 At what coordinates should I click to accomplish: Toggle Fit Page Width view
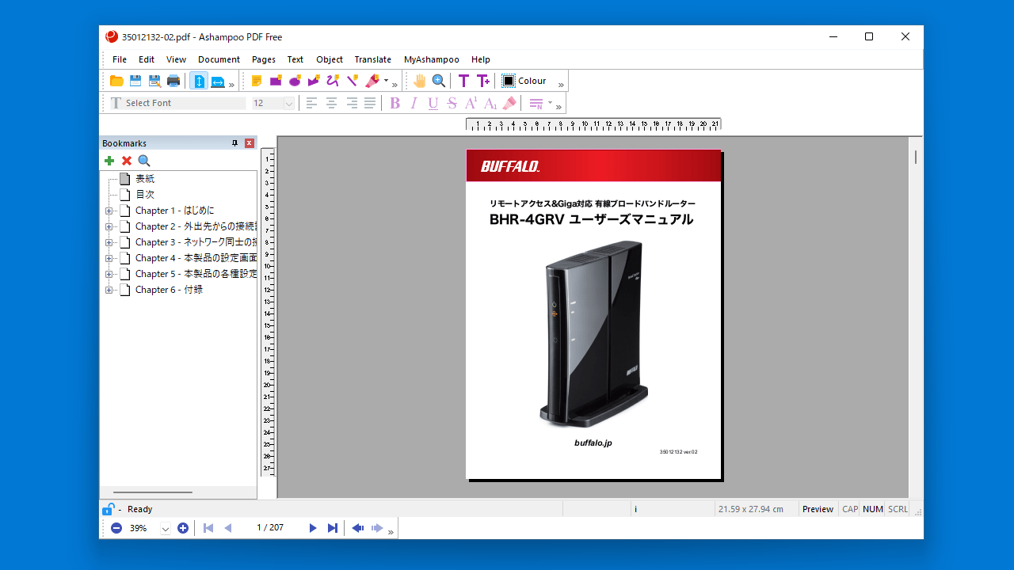coord(218,81)
